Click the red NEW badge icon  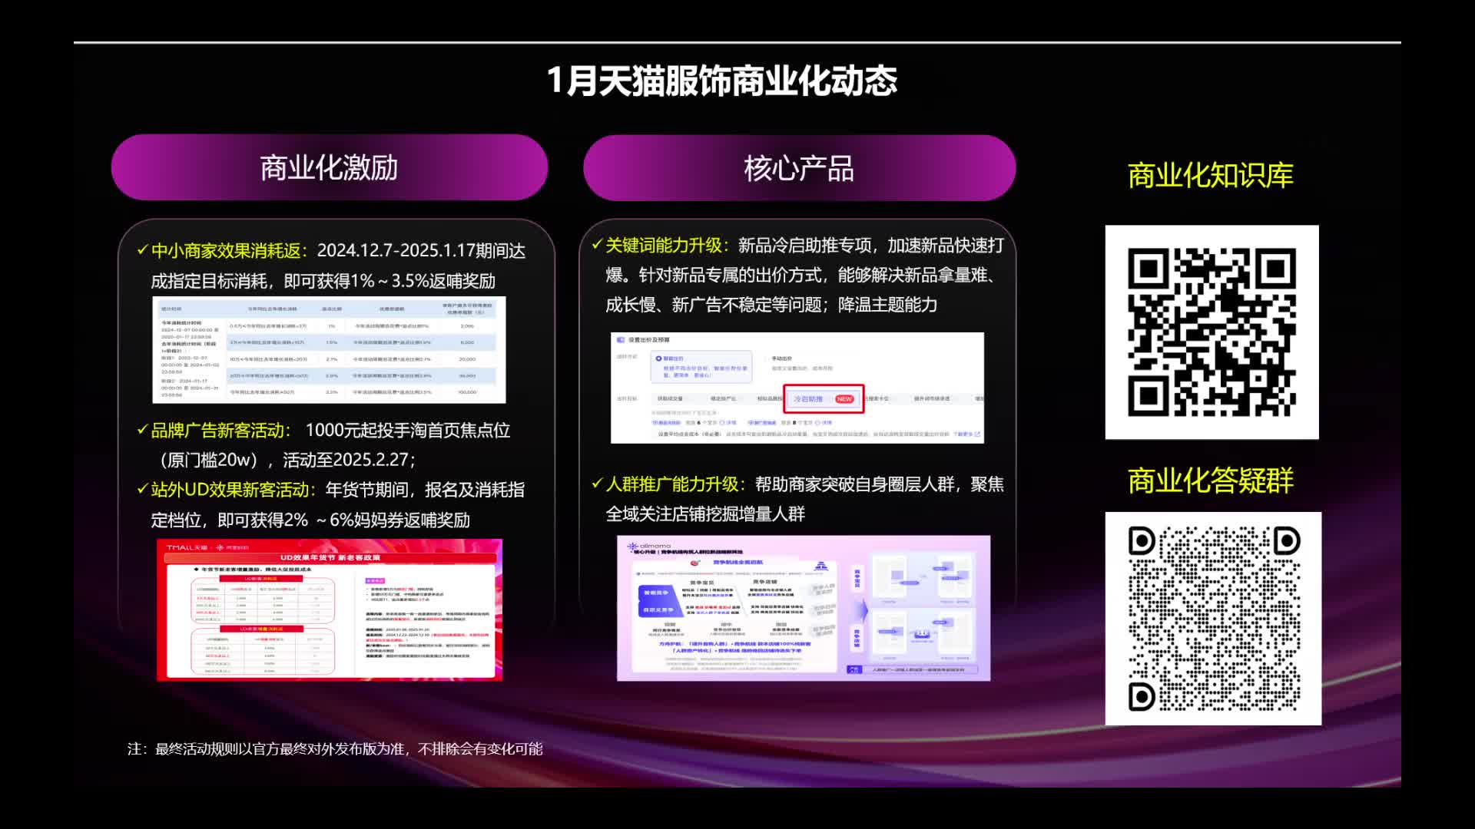click(844, 399)
